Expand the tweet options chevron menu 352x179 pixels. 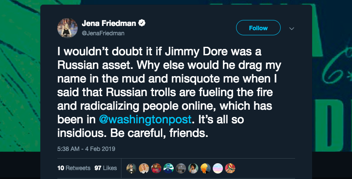click(x=292, y=28)
